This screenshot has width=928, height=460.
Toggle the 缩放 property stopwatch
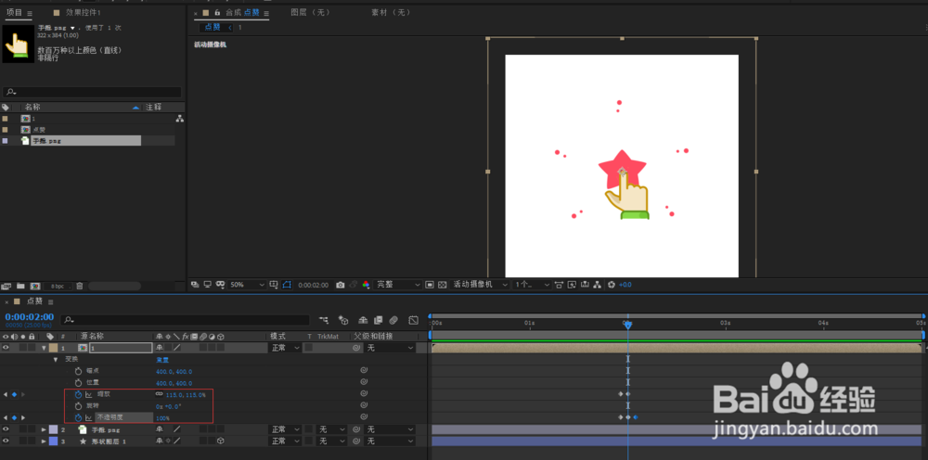[x=78, y=394]
